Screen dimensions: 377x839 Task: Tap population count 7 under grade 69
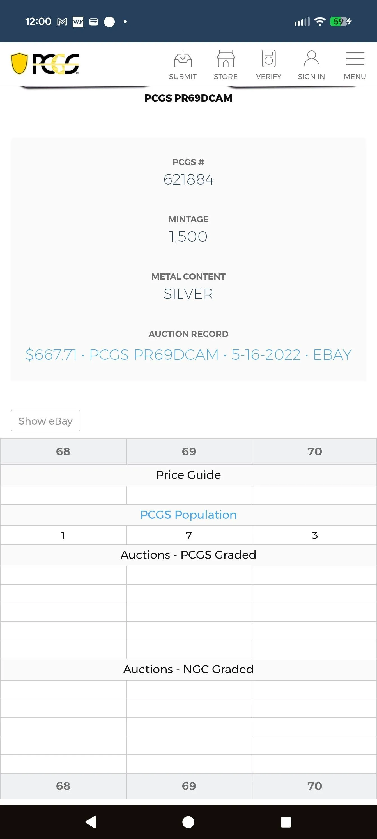click(x=189, y=535)
